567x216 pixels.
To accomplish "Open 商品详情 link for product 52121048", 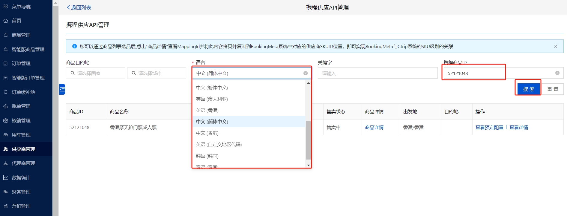I will point(374,127).
